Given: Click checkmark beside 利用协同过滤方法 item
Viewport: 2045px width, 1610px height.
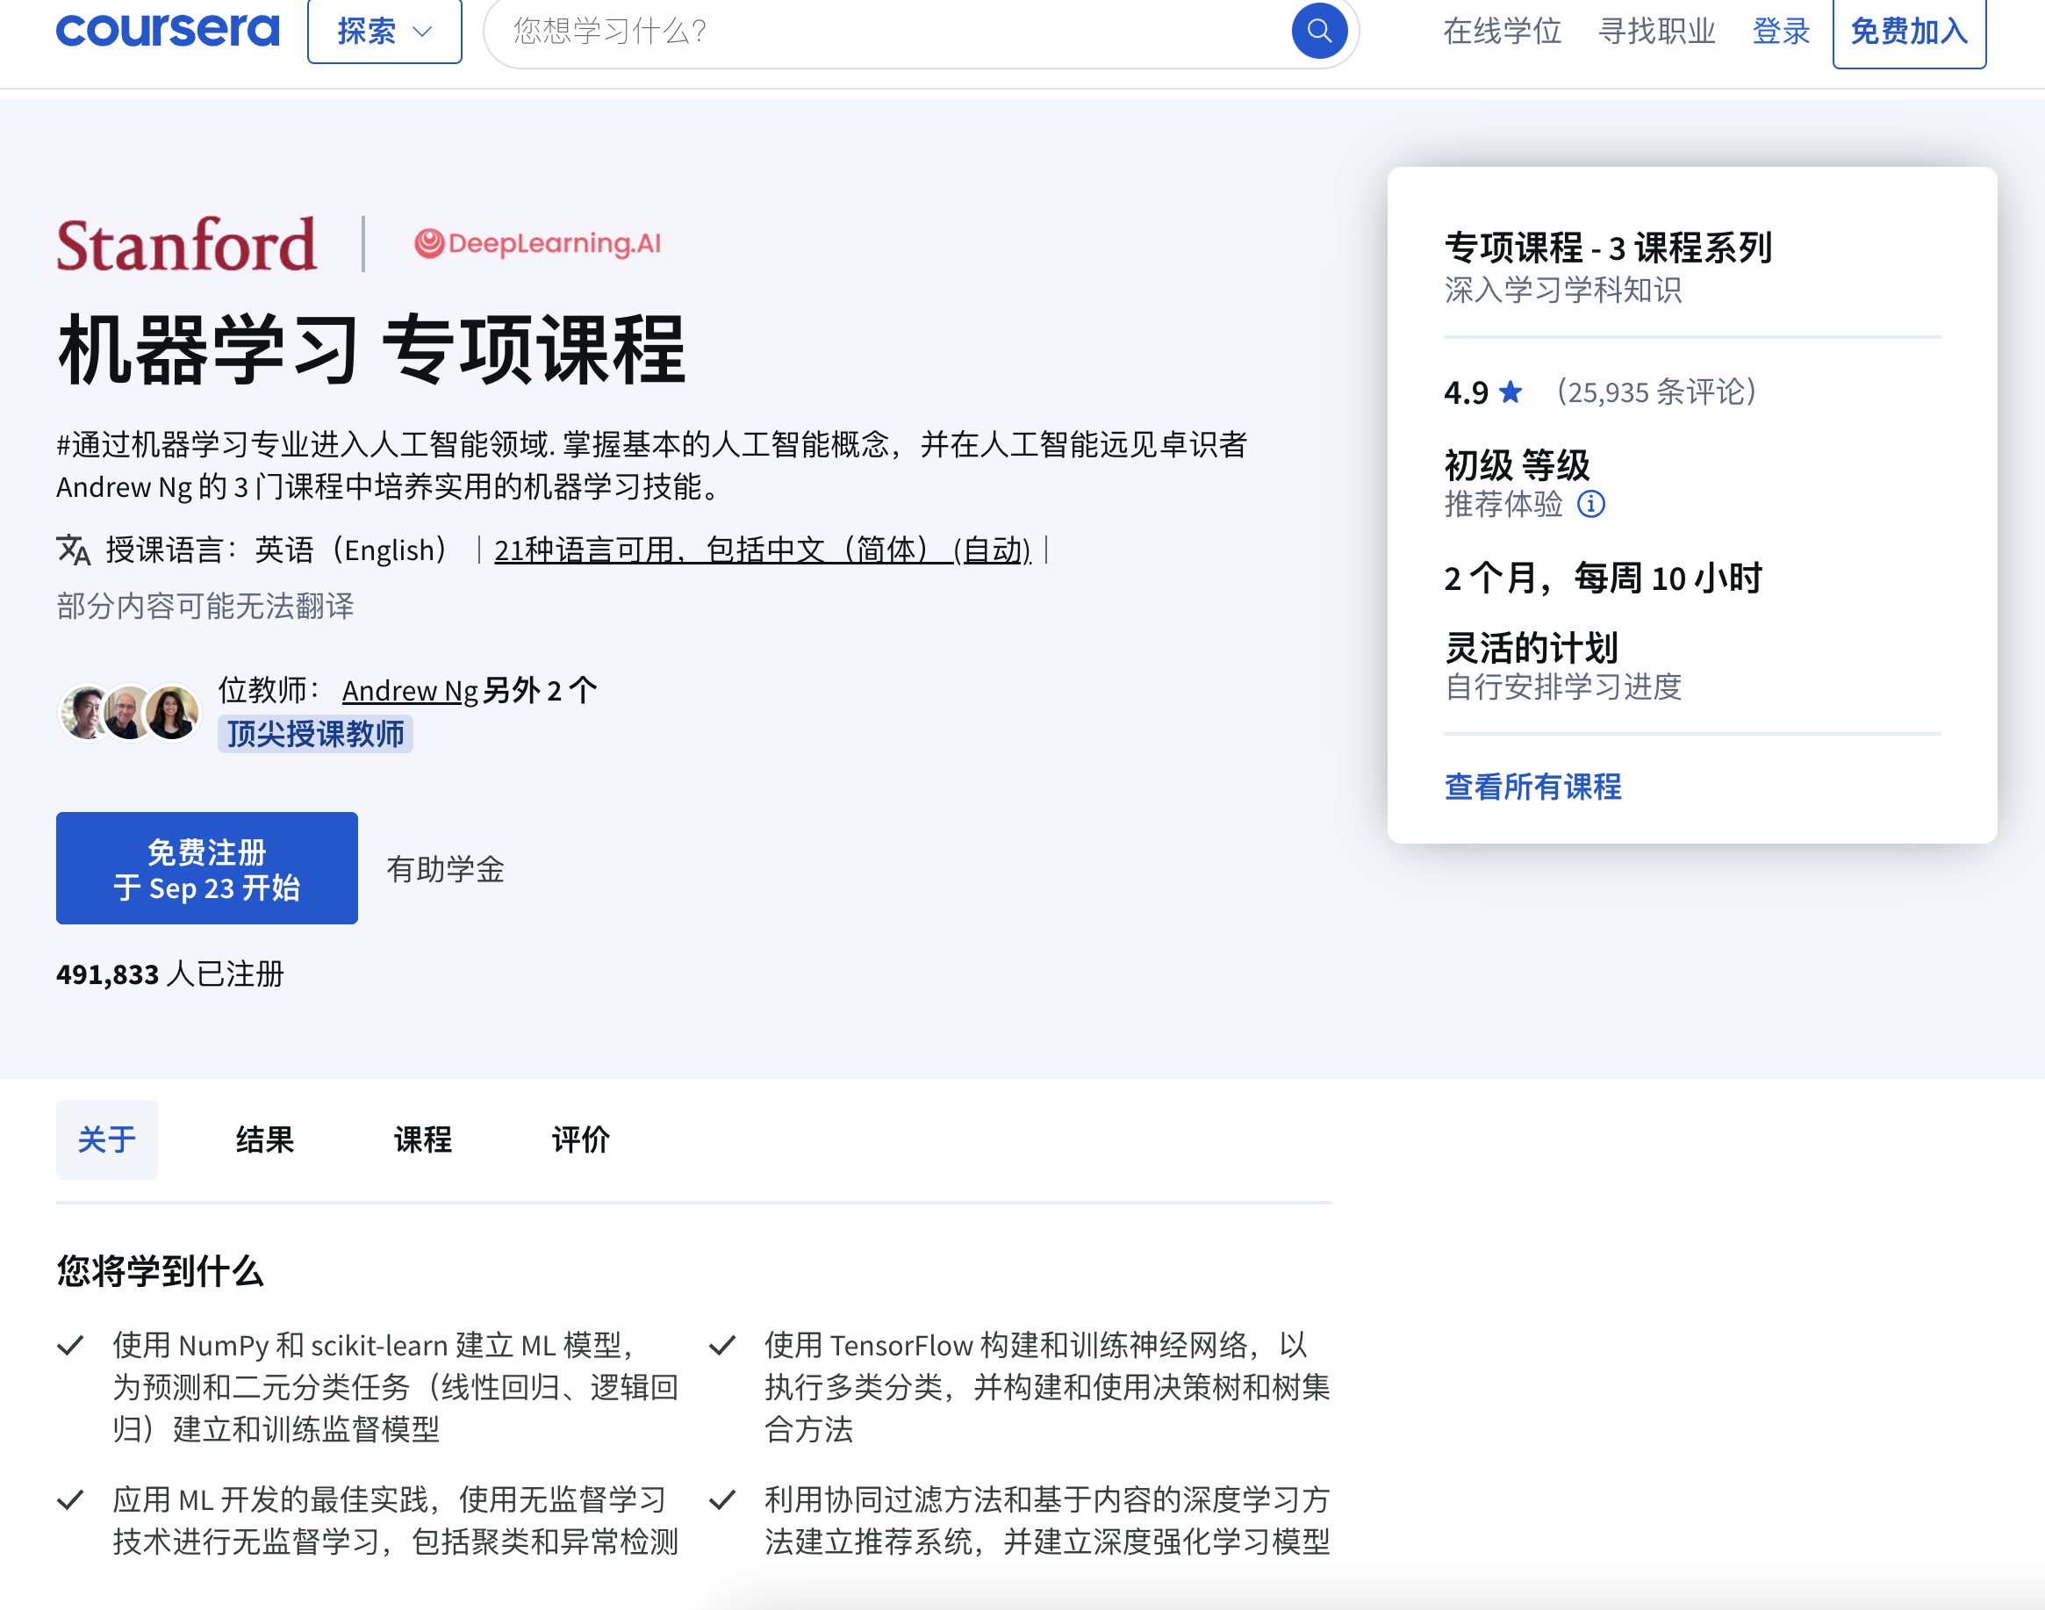Looking at the screenshot, I should coord(721,1499).
